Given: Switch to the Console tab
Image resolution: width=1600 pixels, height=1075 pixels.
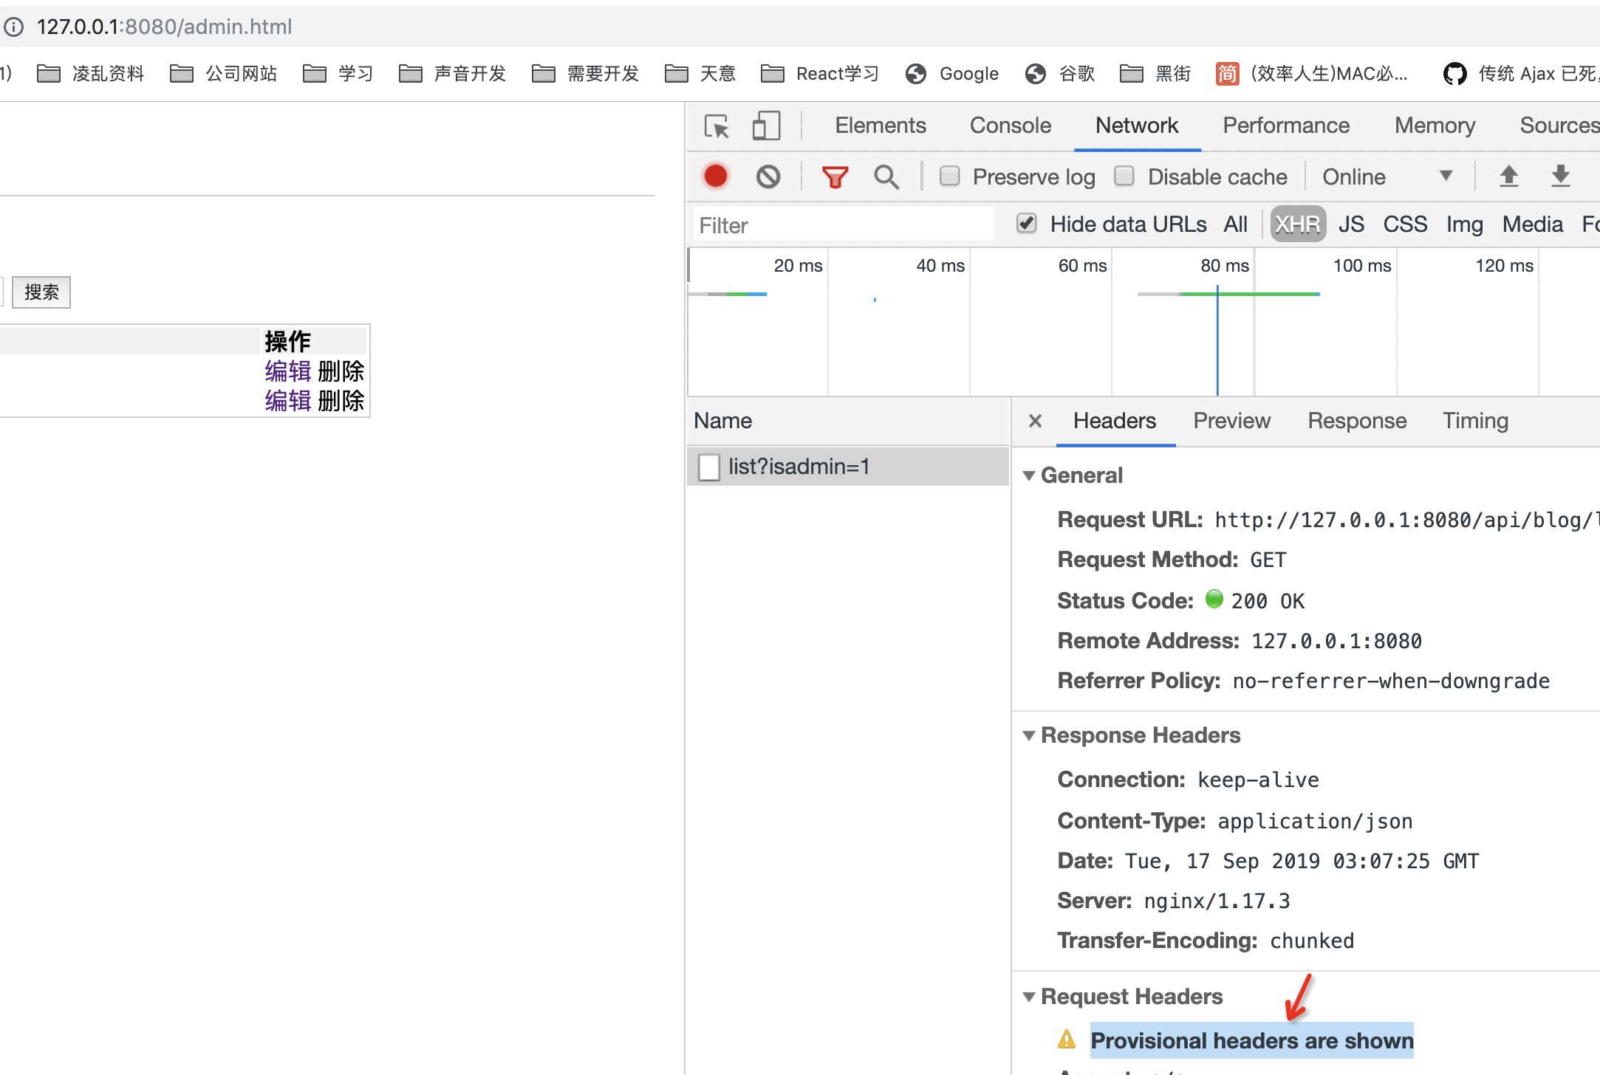Looking at the screenshot, I should click(x=1010, y=126).
